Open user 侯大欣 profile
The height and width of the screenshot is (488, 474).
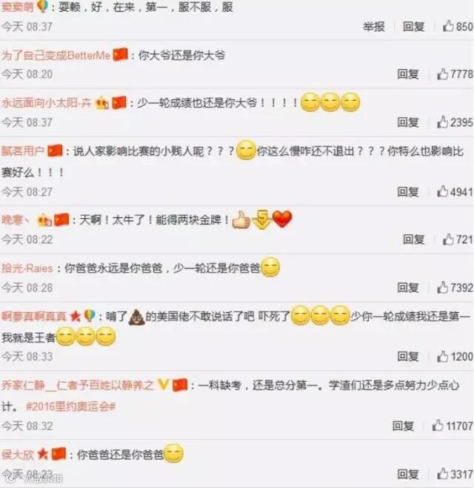(x=18, y=455)
